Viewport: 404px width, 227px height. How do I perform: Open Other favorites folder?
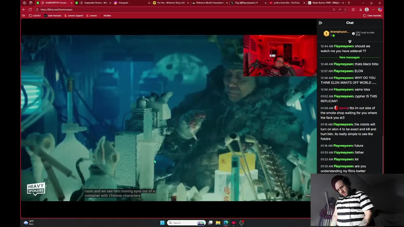coord(372,15)
